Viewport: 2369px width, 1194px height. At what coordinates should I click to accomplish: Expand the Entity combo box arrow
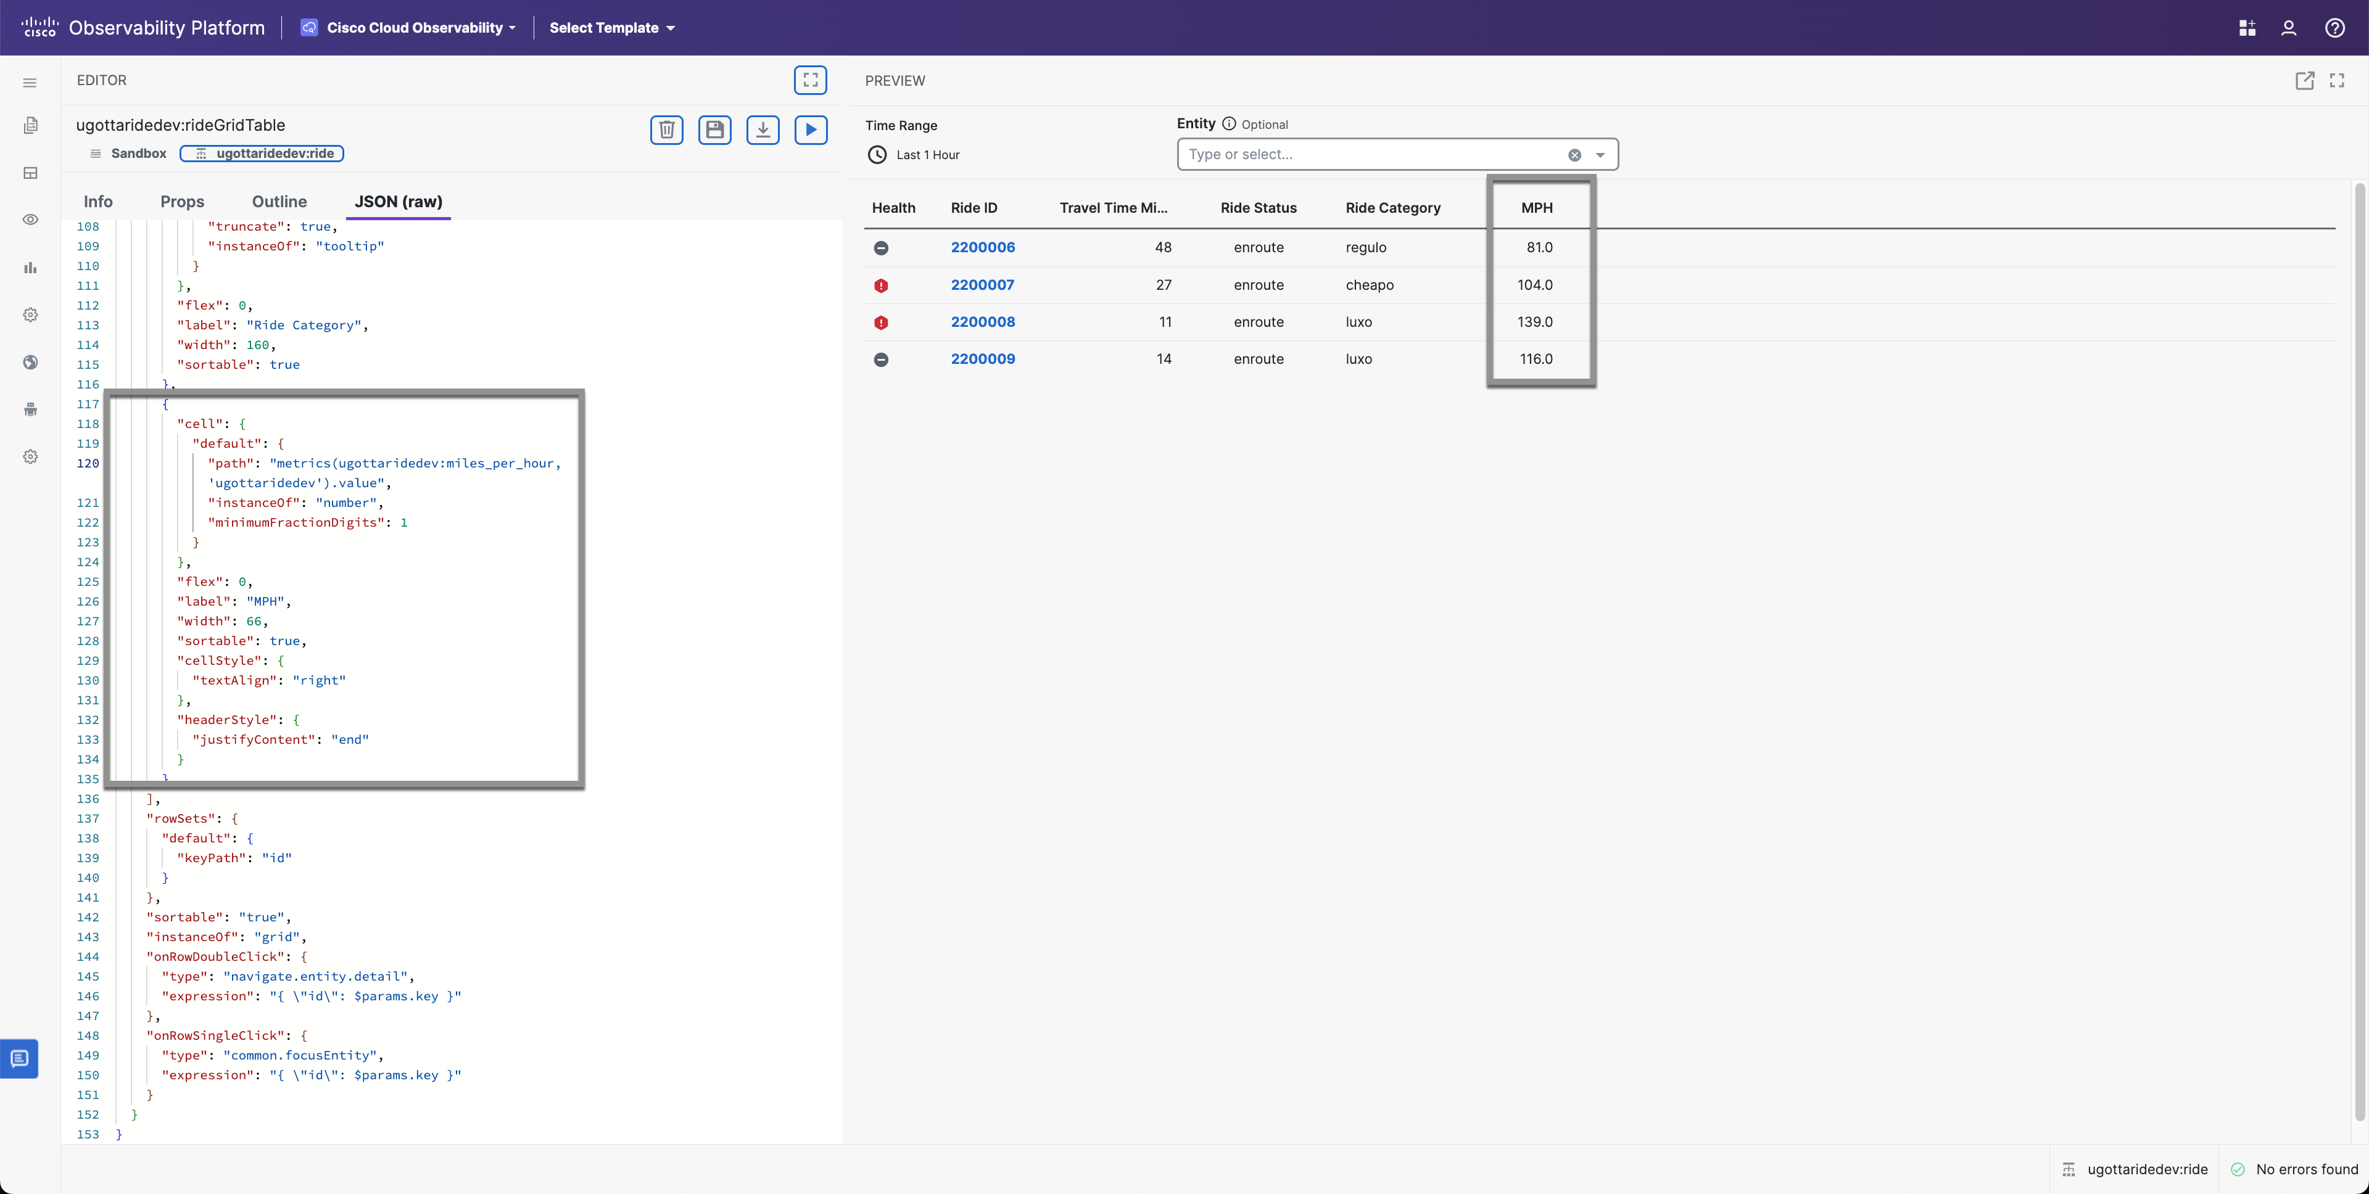(x=1600, y=154)
